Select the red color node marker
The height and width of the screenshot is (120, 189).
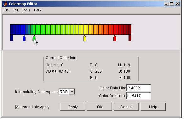[x=115, y=38]
